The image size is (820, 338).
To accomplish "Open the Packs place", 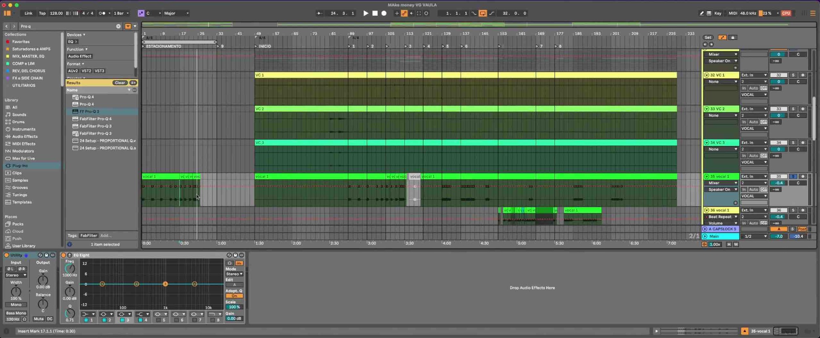I will tap(18, 224).
